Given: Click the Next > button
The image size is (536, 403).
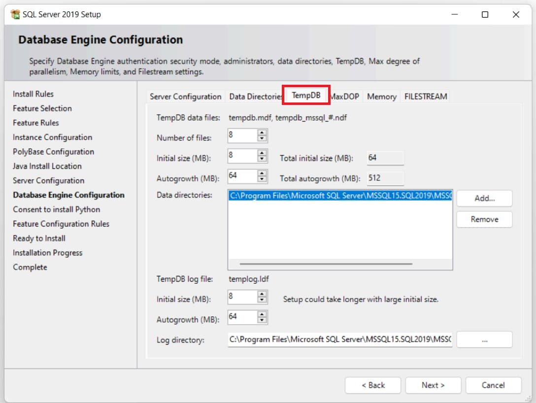Looking at the screenshot, I should [433, 385].
